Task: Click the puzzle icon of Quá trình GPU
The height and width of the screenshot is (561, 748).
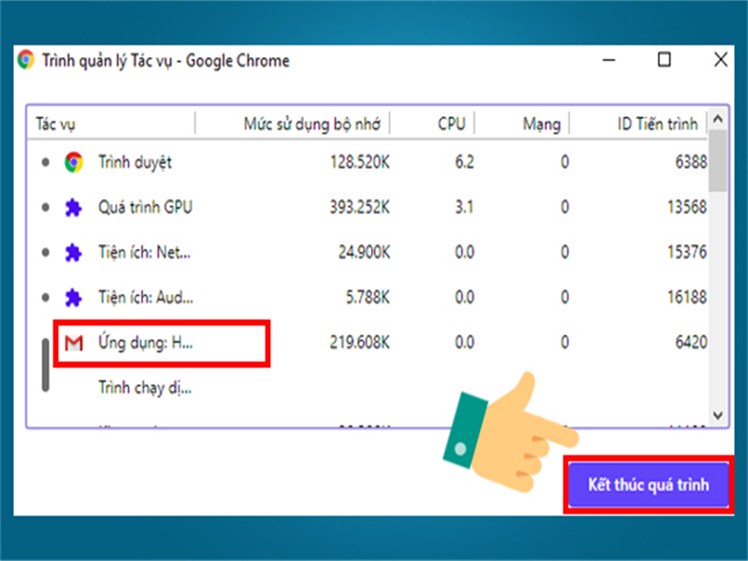Action: point(73,208)
